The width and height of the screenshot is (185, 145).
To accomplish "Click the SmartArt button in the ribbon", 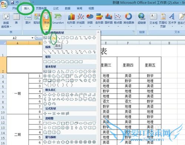I will tap(58, 19).
